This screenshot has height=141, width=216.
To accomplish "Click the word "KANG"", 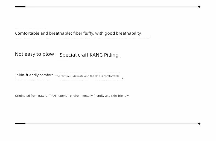I will (x=96, y=55).
